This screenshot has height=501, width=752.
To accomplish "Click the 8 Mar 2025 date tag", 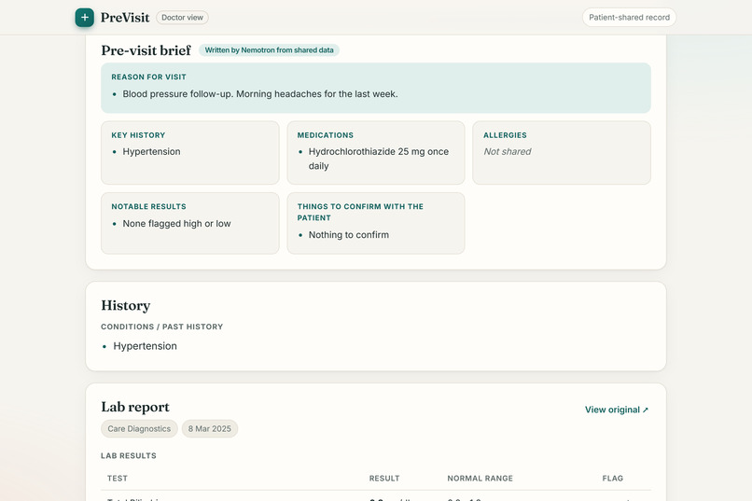I will coord(210,428).
